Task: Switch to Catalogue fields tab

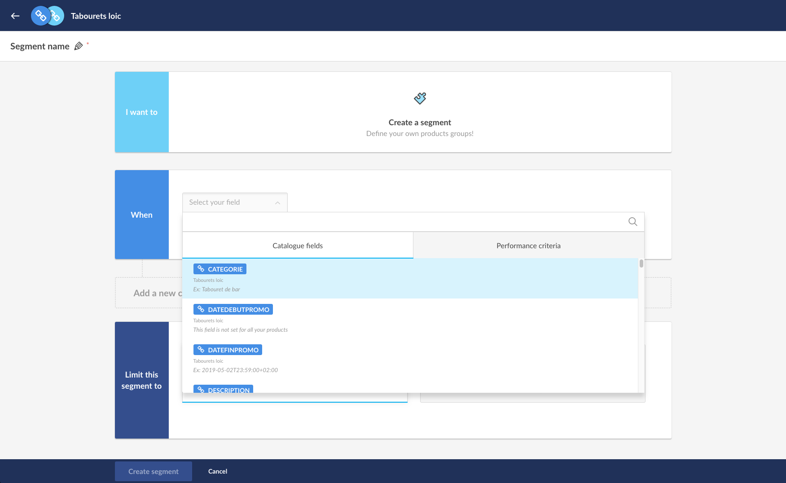Action: pyautogui.click(x=298, y=246)
